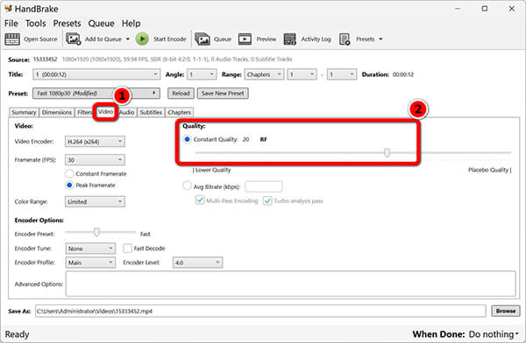This screenshot has width=526, height=343.
Task: Open the Encoder Tune dropdown
Action: [90, 248]
